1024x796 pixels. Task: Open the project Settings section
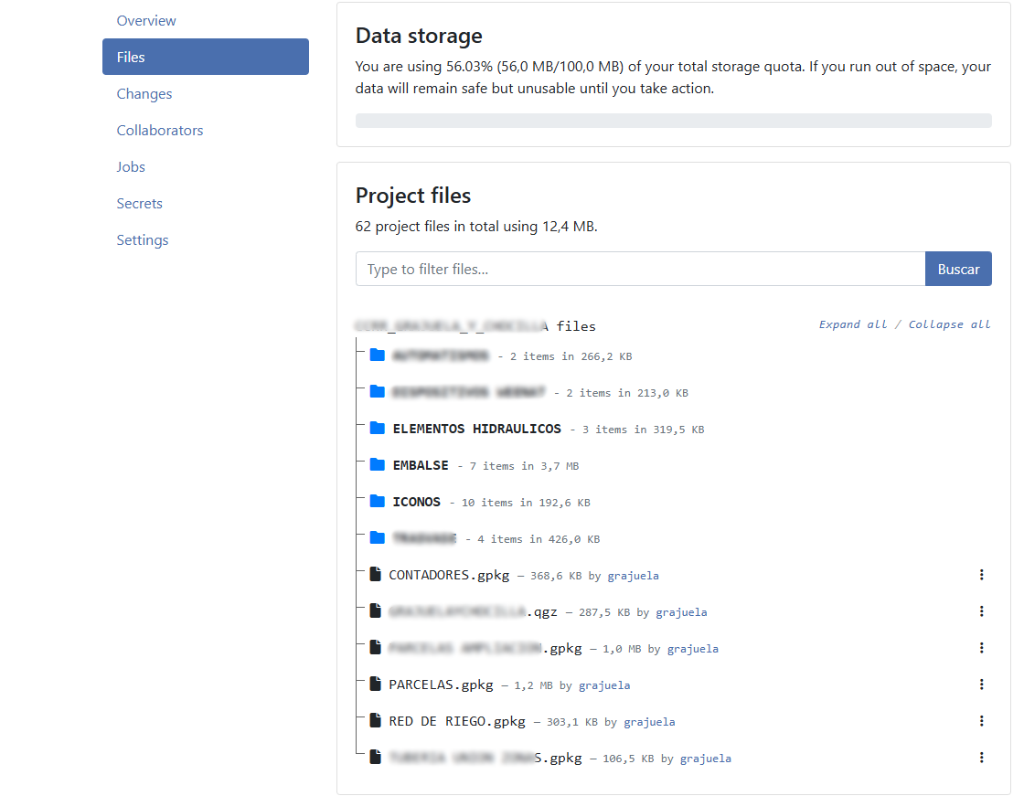click(x=205, y=239)
